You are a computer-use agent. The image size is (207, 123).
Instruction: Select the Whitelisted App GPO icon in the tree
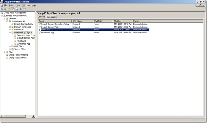15,44
